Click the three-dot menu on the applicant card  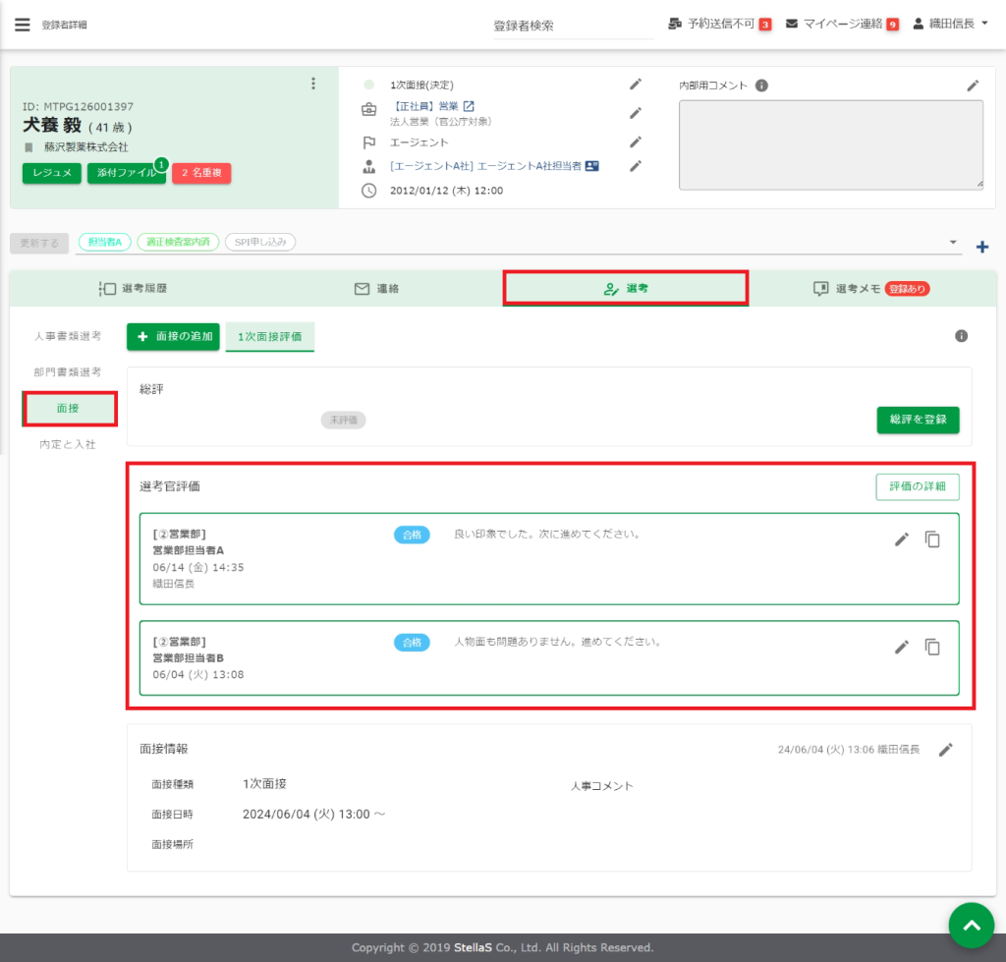[x=313, y=84]
